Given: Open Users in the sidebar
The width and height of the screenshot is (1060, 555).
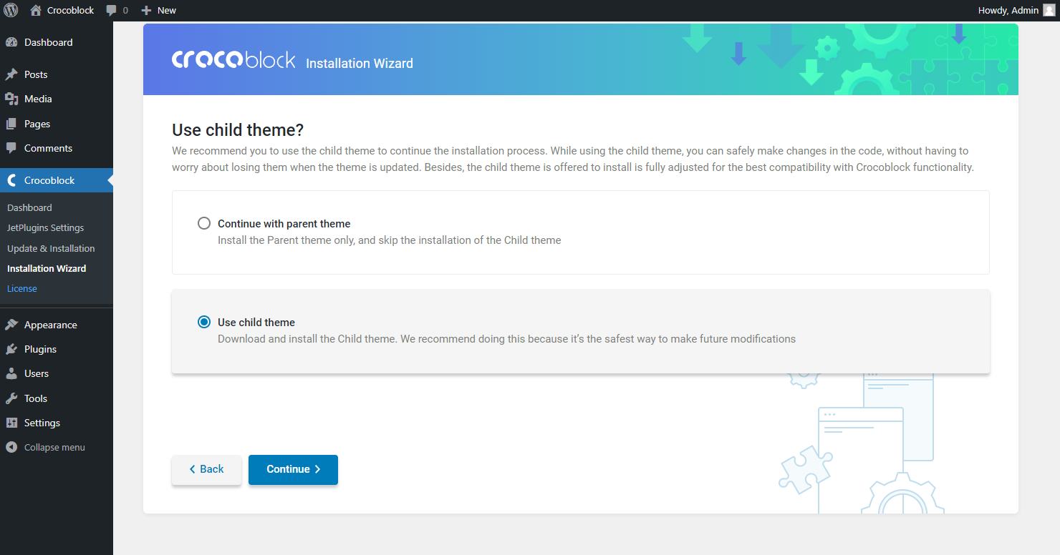Looking at the screenshot, I should coord(57,373).
